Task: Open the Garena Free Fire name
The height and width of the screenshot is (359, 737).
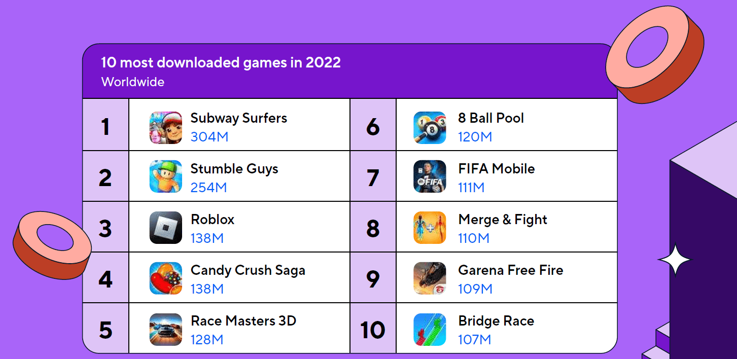Action: [x=511, y=270]
